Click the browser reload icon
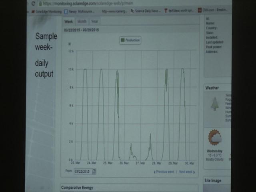This screenshot has width=256, height=192. [33, 4]
